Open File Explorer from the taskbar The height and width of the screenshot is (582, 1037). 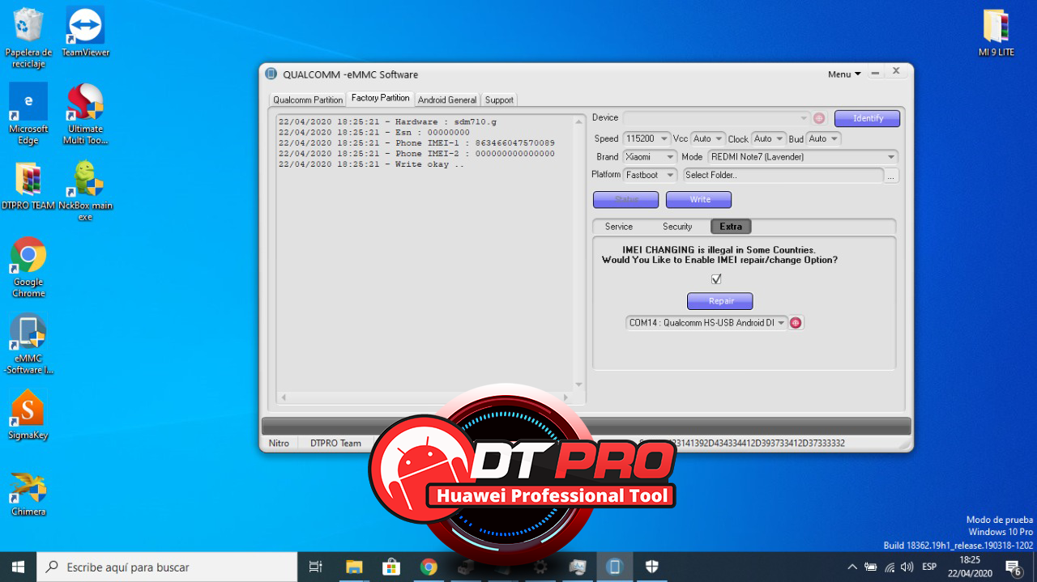pyautogui.click(x=354, y=567)
